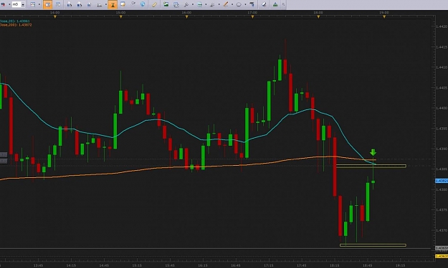Click the third blue bar indicator icon
This screenshot has width=448, height=268.
click(89, 4)
